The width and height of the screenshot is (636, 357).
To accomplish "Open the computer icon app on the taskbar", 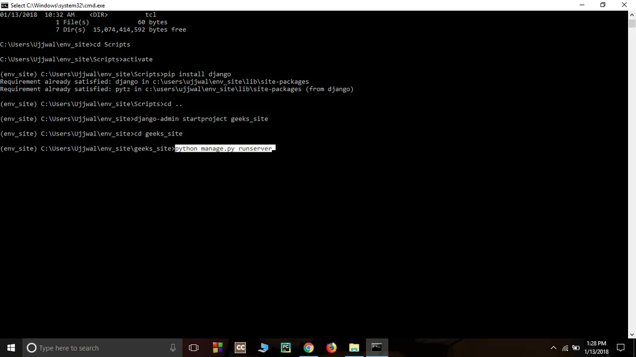I will point(263,347).
